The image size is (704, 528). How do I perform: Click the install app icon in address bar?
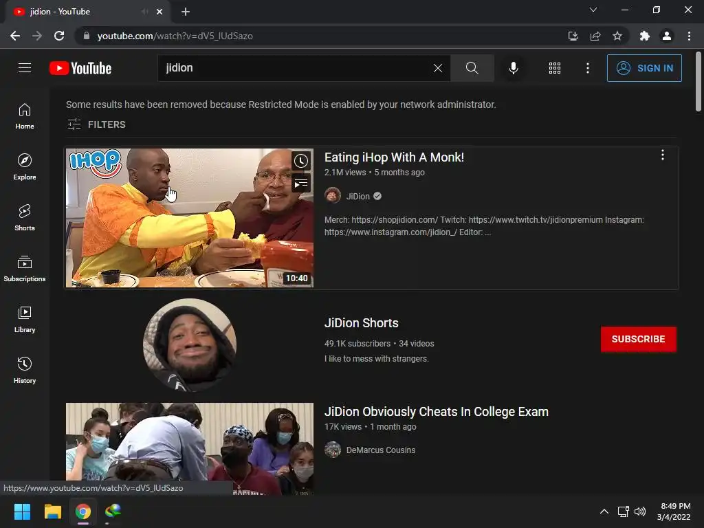pos(573,36)
